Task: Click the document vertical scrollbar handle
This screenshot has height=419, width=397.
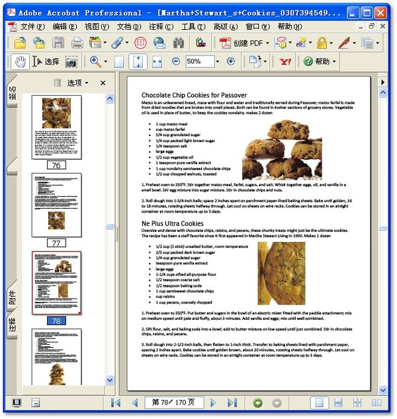Action: pyautogui.click(x=383, y=229)
